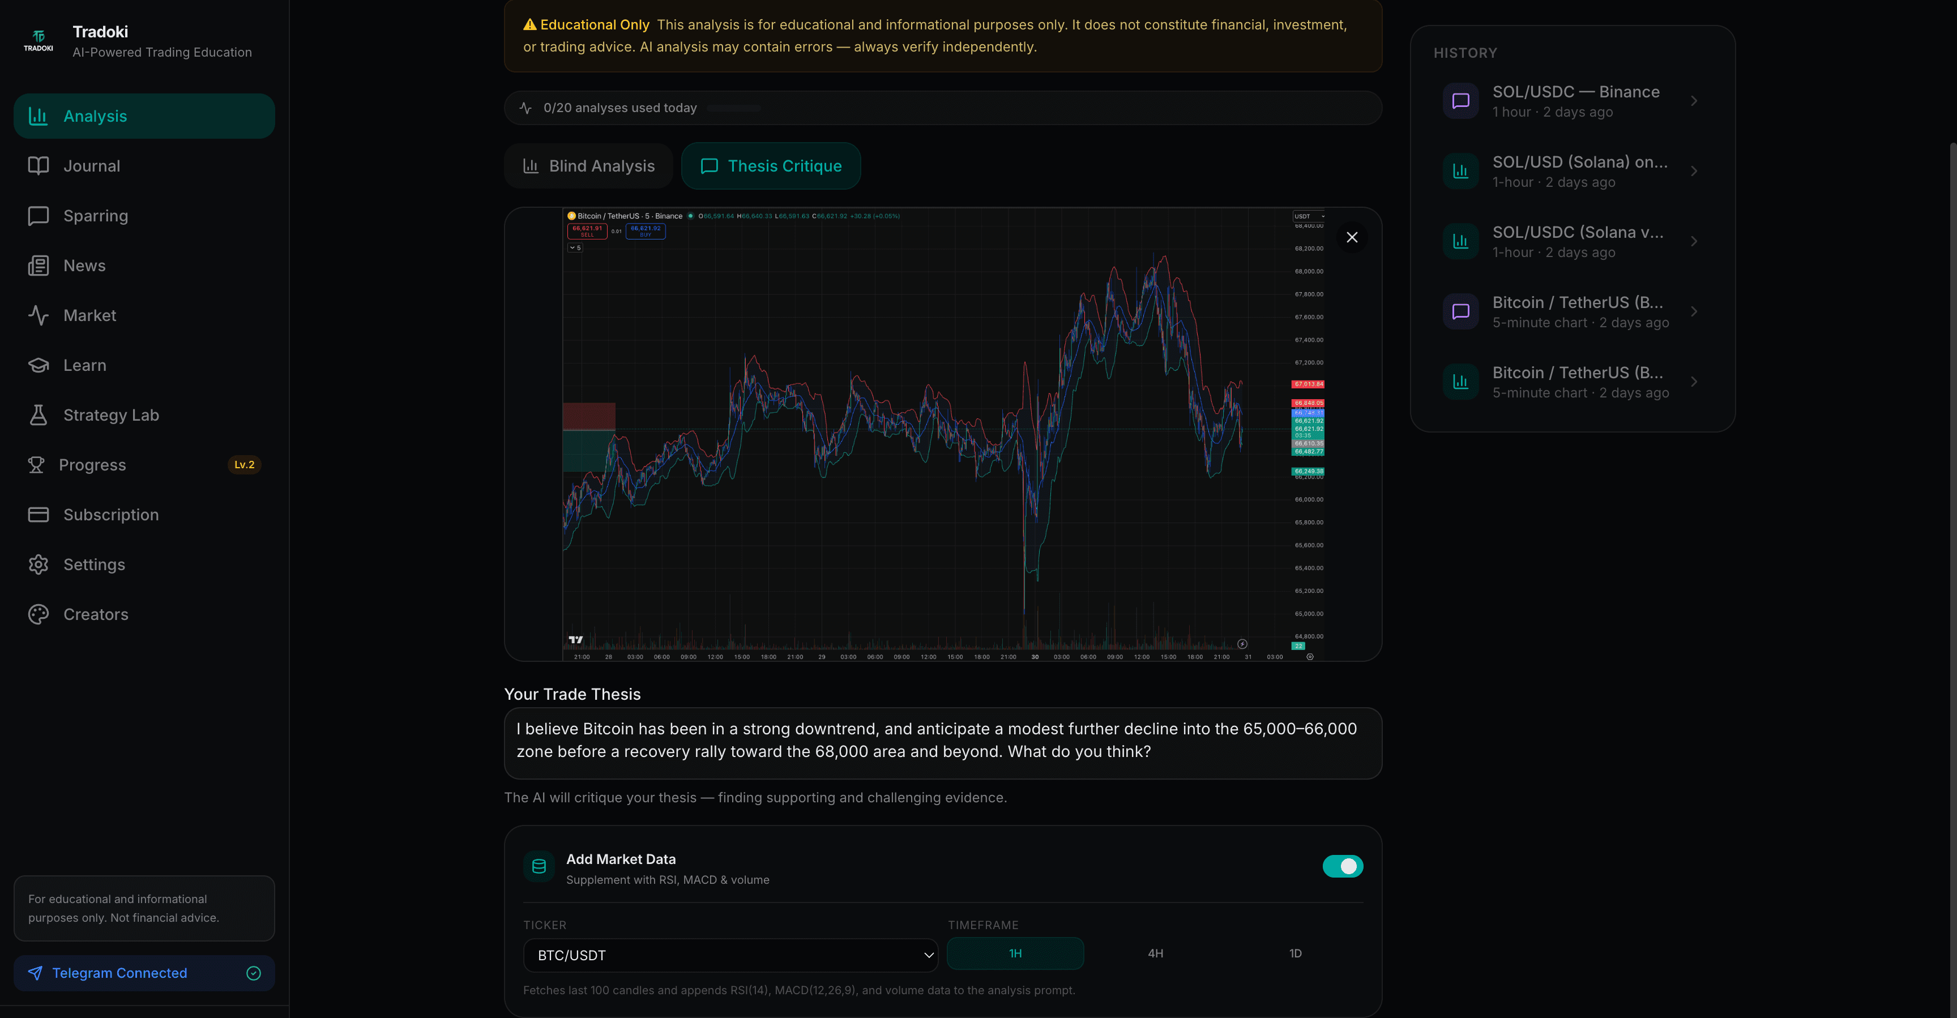
Task: Open SOL/USD (Solana) on... history entry
Action: click(1572, 171)
